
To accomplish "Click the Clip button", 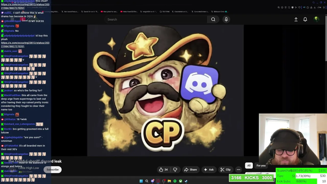I will (x=226, y=170).
